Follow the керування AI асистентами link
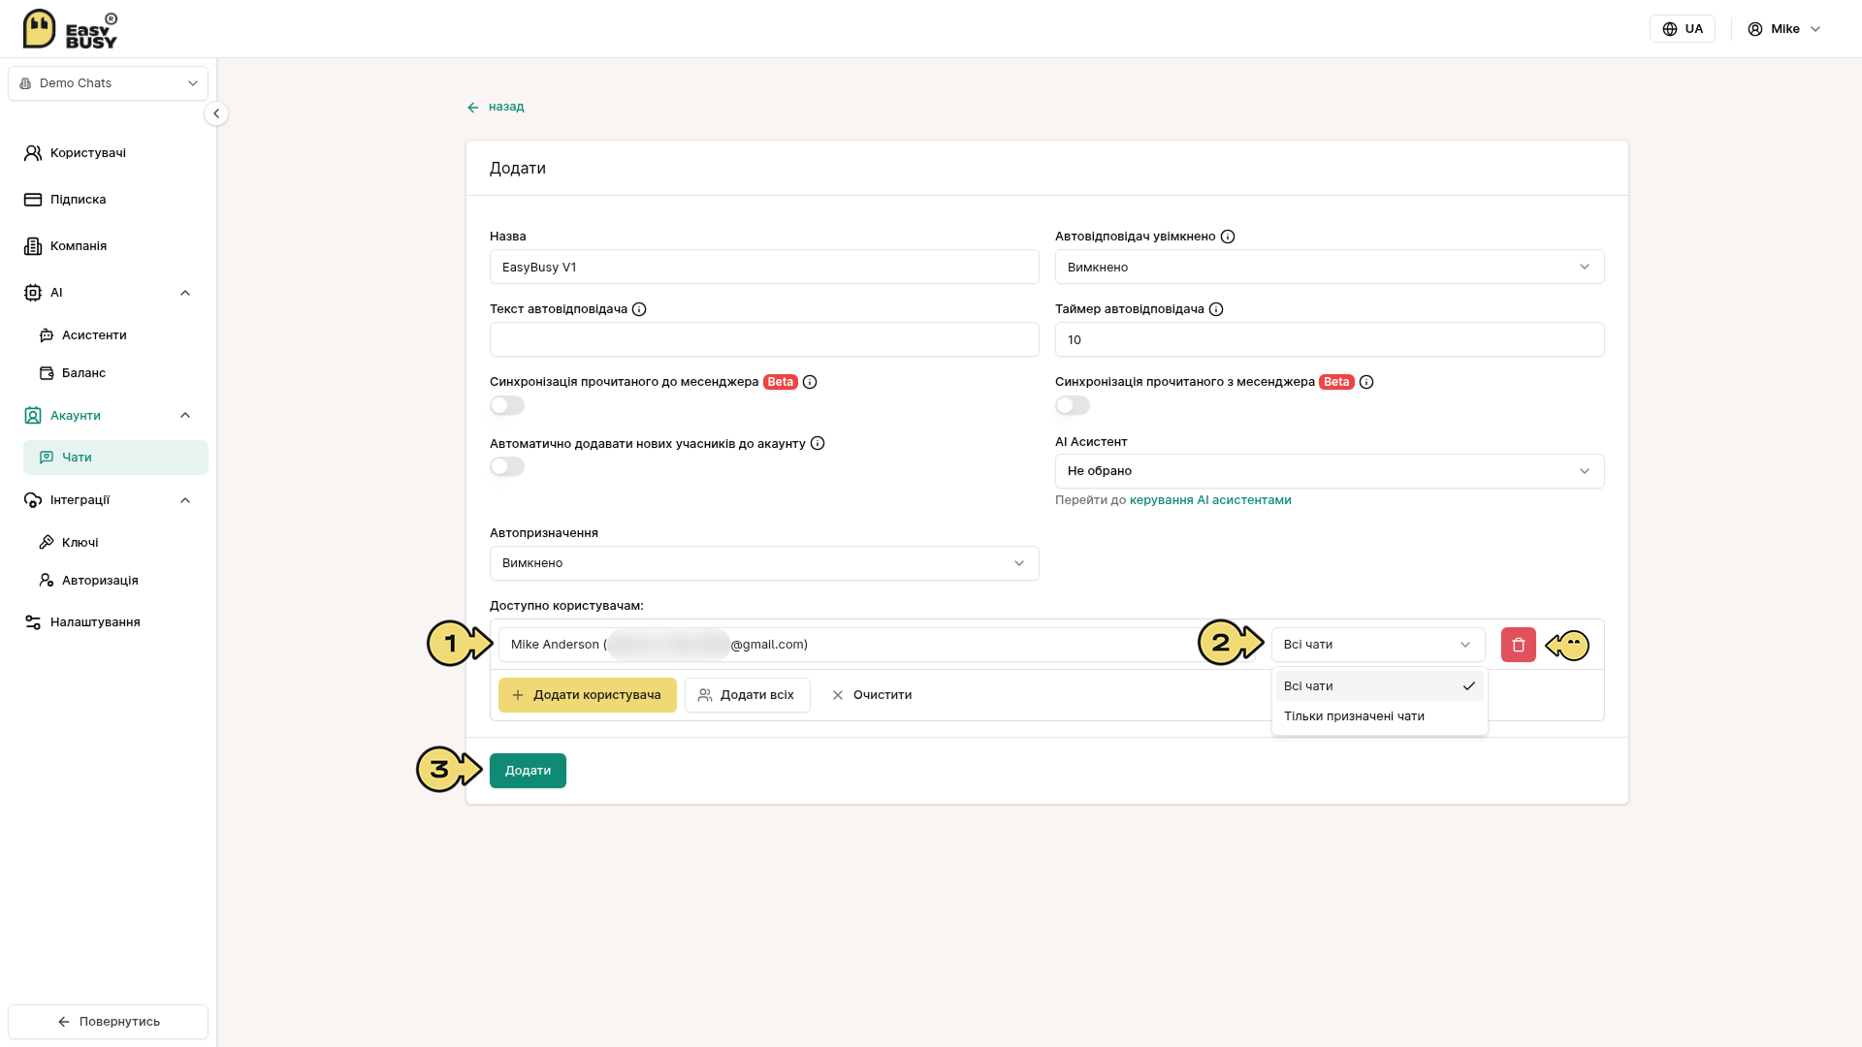The width and height of the screenshot is (1862, 1047). tap(1210, 500)
